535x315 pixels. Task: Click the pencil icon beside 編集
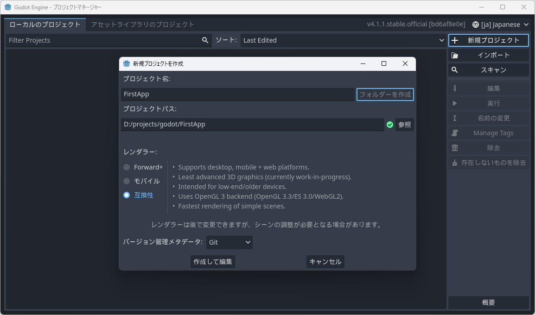(x=454, y=88)
